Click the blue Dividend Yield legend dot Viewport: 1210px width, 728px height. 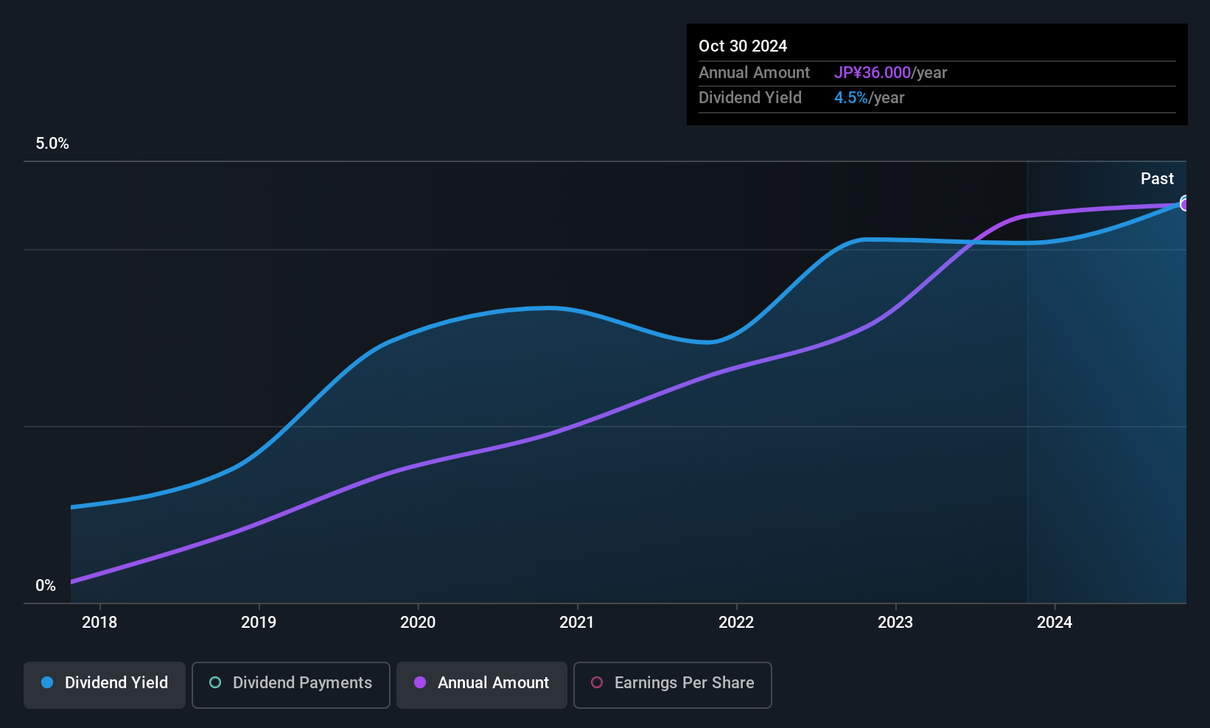tap(47, 683)
